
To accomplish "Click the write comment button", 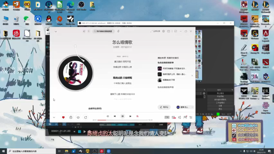I will 164,107.
